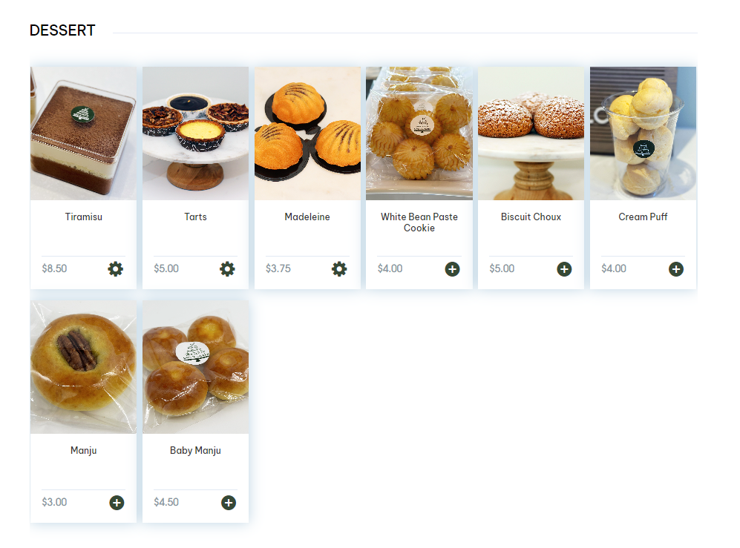Open options gear for Madeleine

(339, 269)
